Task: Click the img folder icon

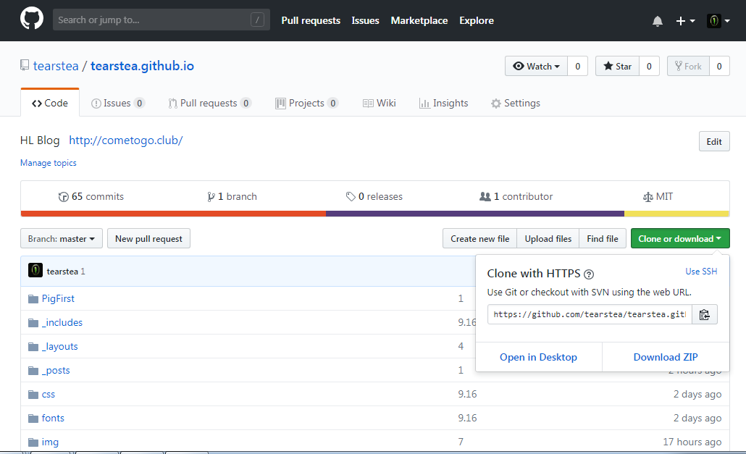Action: [33, 442]
